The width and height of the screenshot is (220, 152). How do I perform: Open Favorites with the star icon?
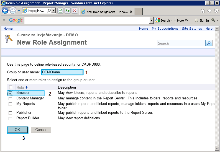(210, 11)
